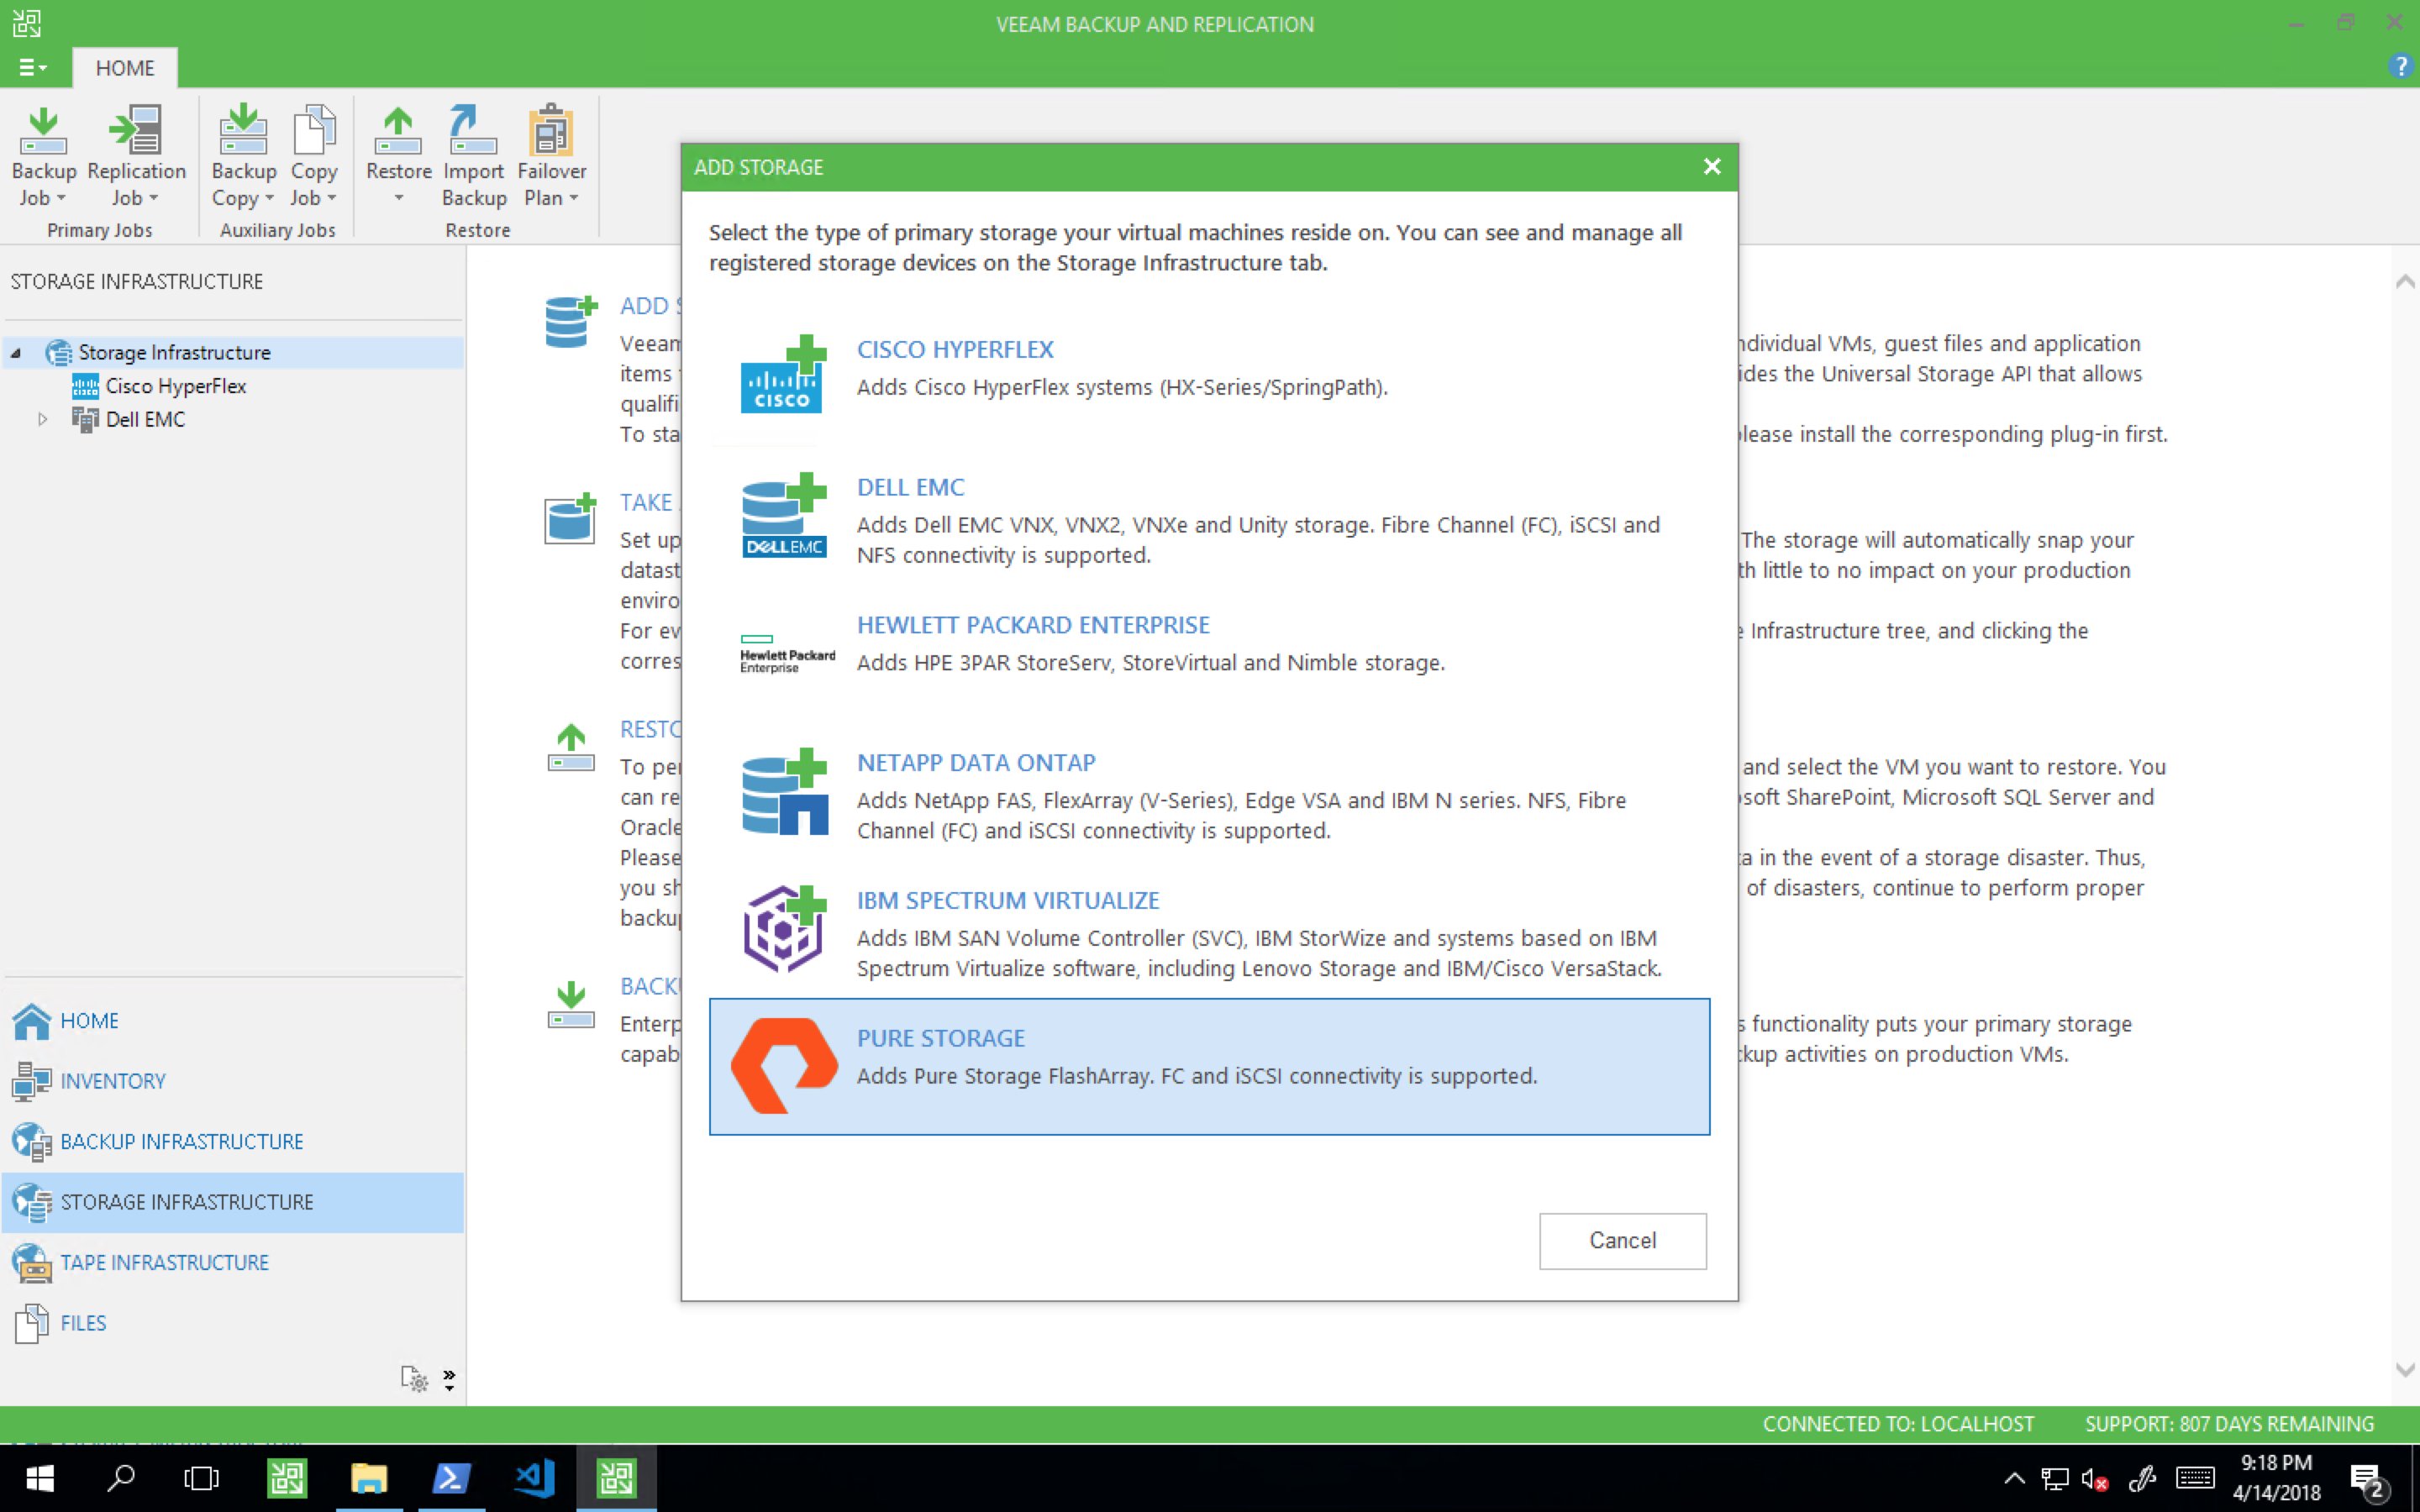The image size is (2420, 1512).
Task: Expand the Dell EMC tree node
Action: [42, 419]
